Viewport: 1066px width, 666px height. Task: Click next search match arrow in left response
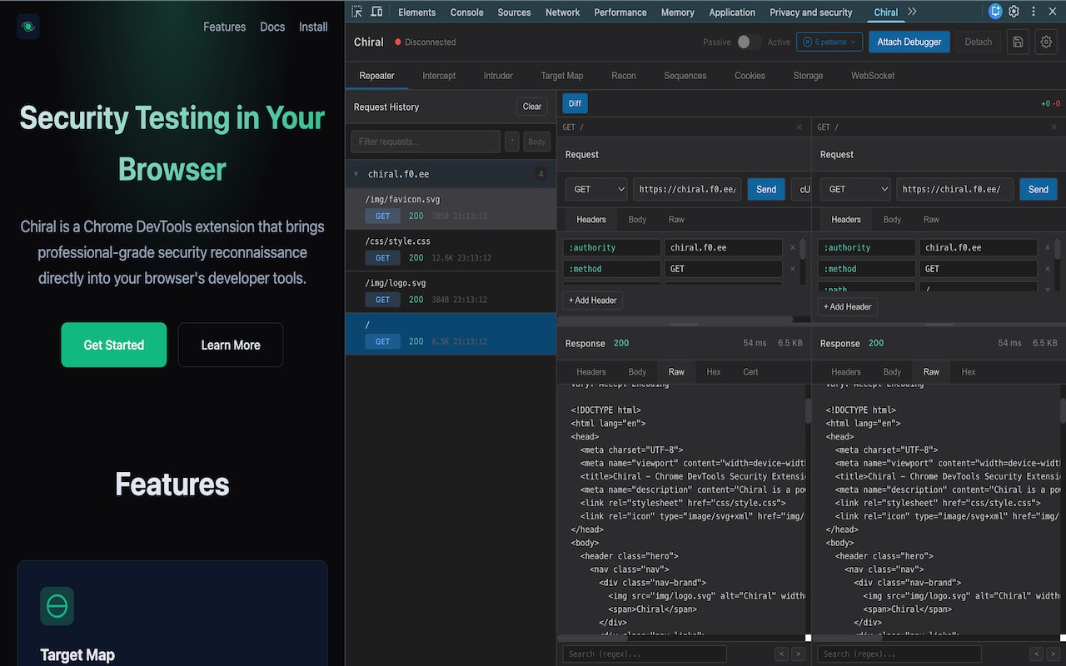[798, 654]
